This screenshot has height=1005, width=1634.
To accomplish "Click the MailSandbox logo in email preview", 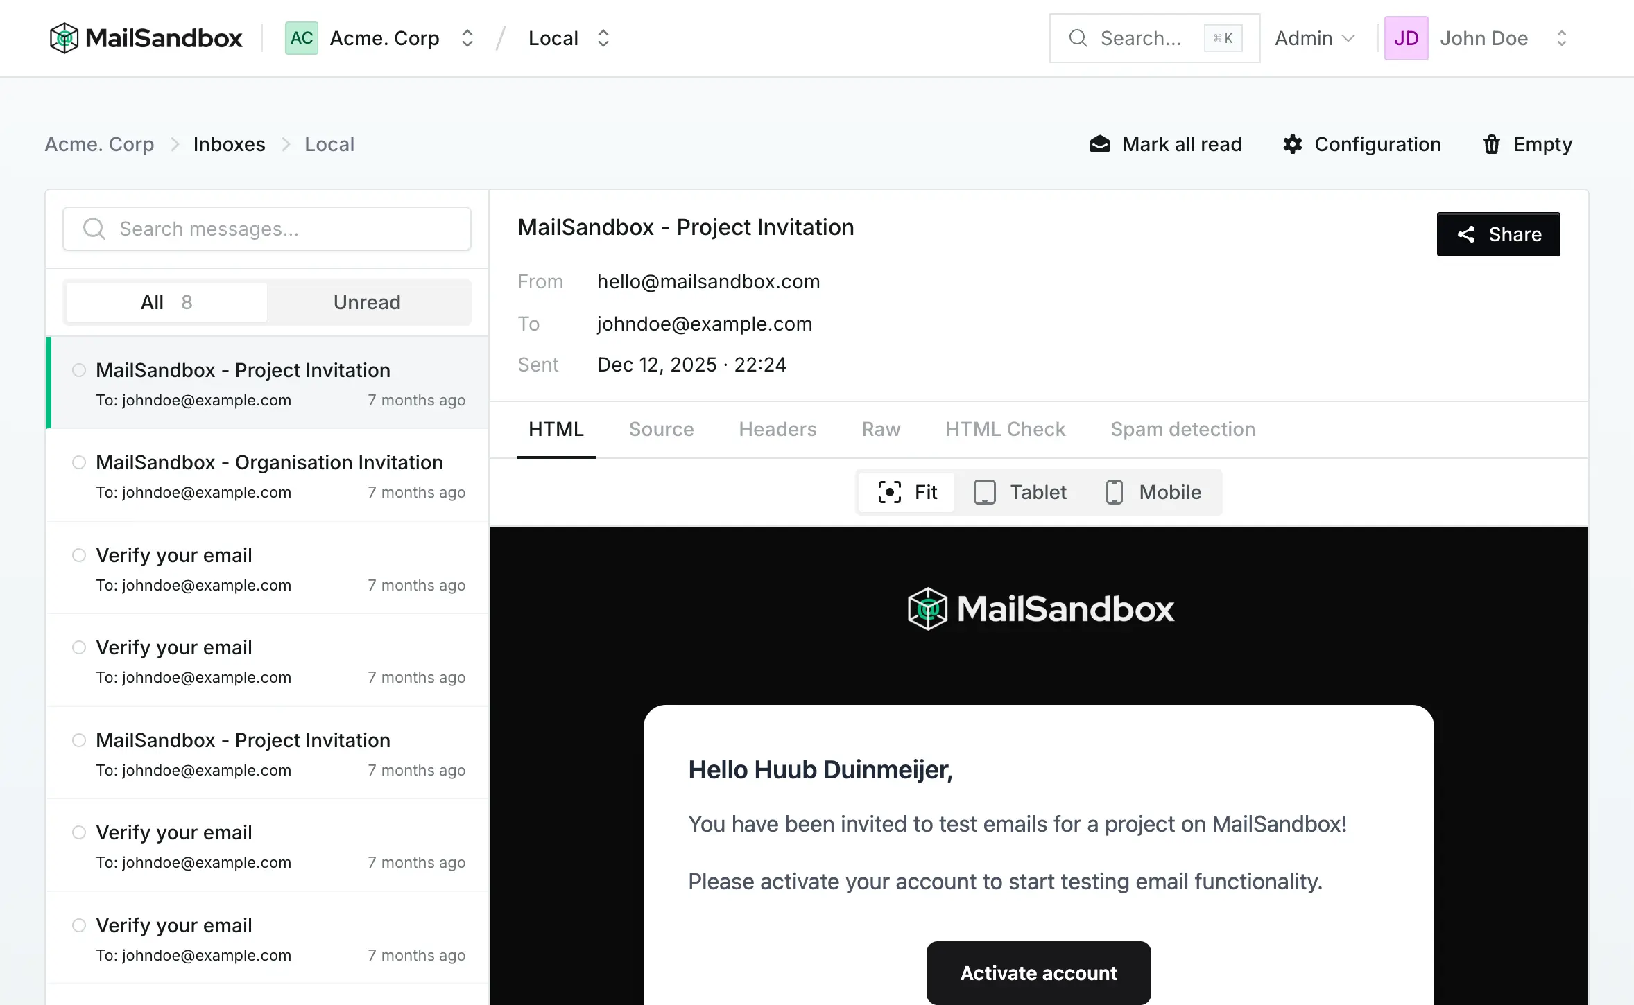I will 1040,609.
